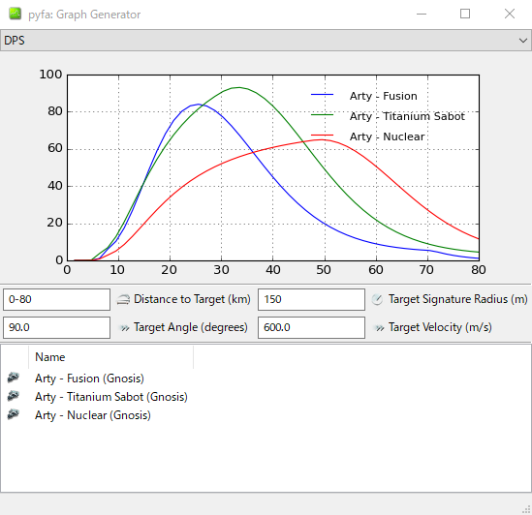Click the Target Angle input field
Screen dimensions: 532x515
tap(56, 327)
